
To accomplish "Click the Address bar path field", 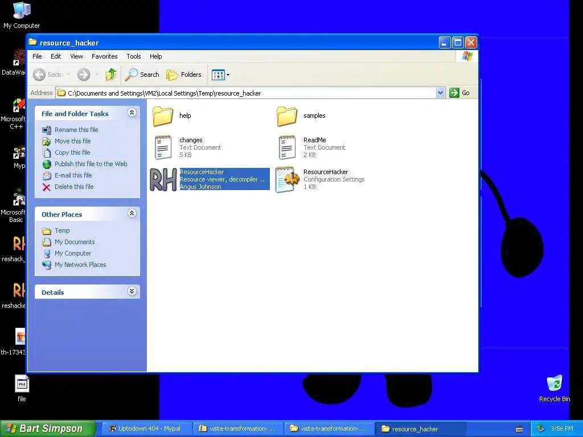I will click(x=246, y=93).
